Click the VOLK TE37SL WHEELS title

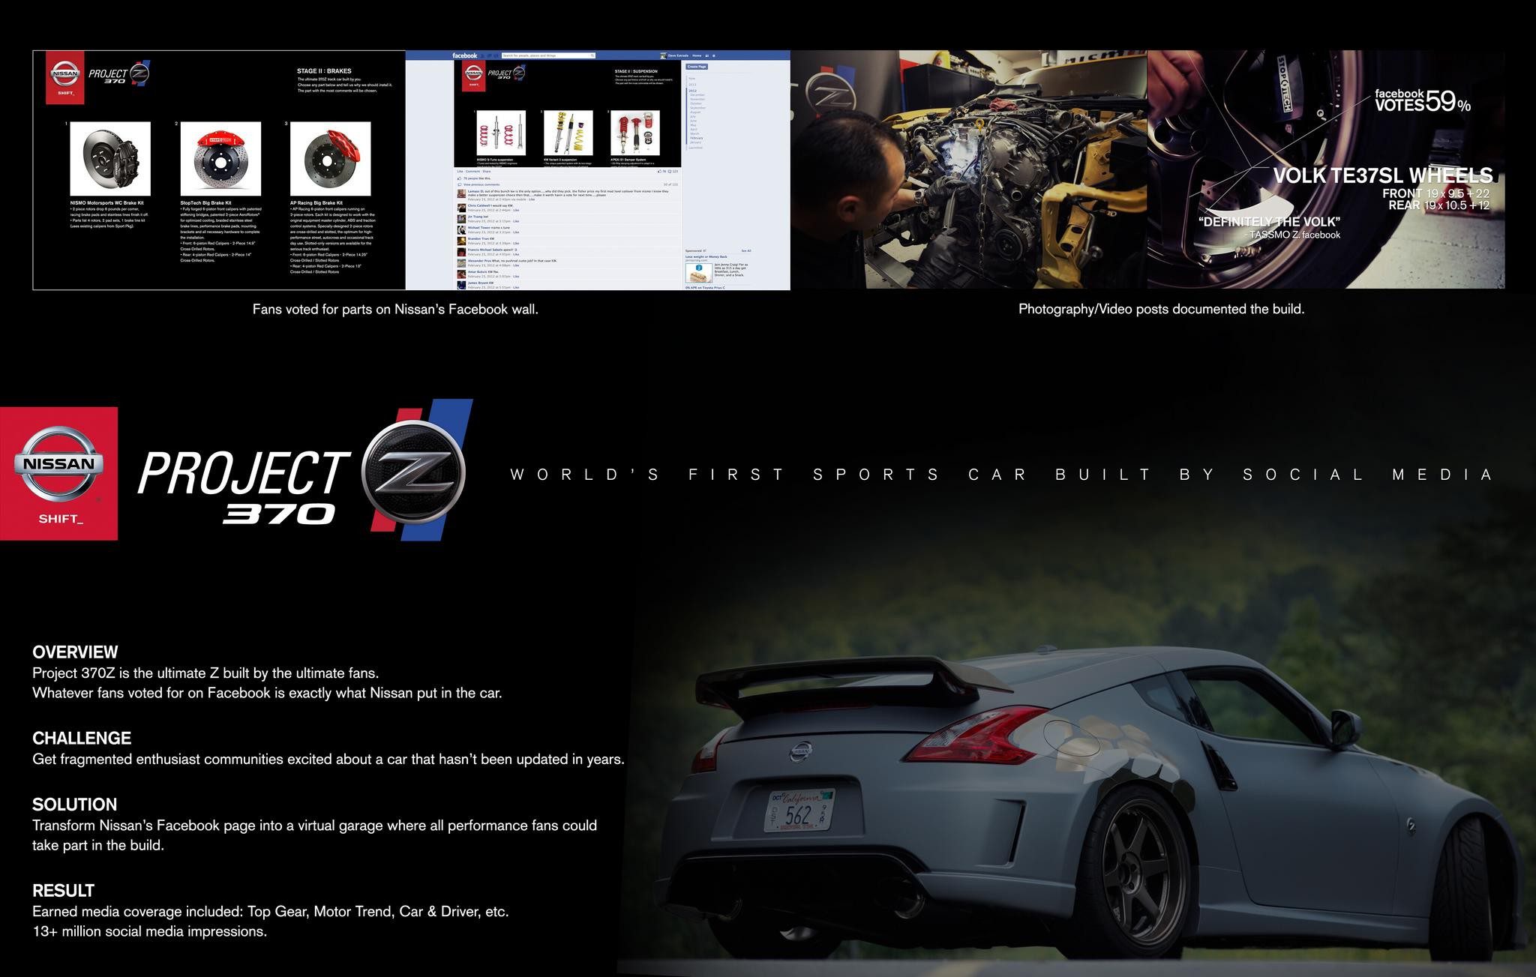coord(1383,175)
